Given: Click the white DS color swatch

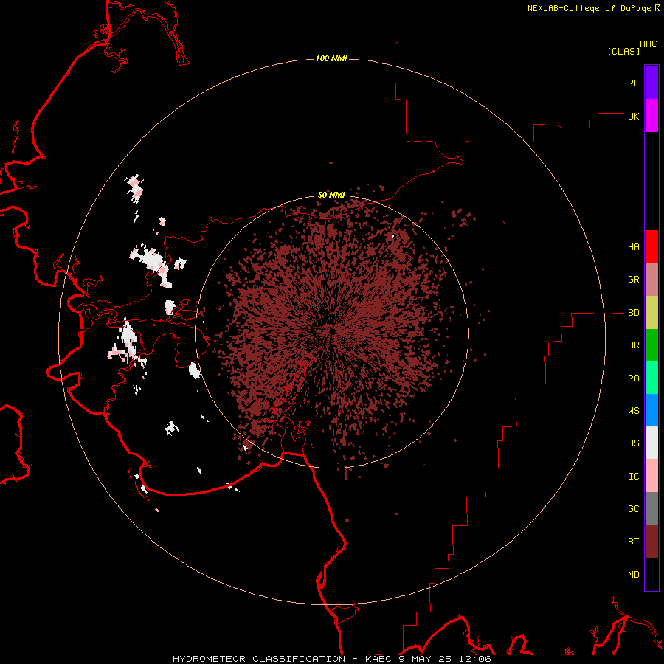Looking at the screenshot, I should pyautogui.click(x=651, y=443).
